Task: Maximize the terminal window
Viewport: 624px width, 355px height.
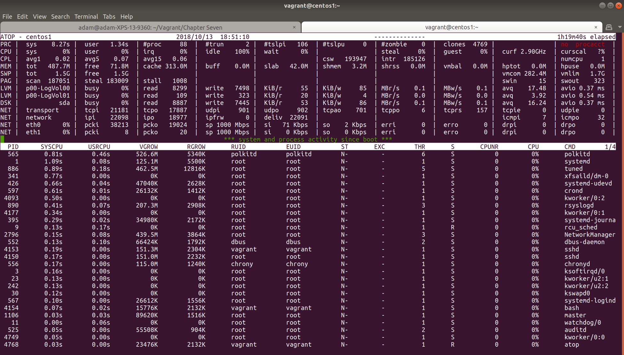Action: pos(610,5)
